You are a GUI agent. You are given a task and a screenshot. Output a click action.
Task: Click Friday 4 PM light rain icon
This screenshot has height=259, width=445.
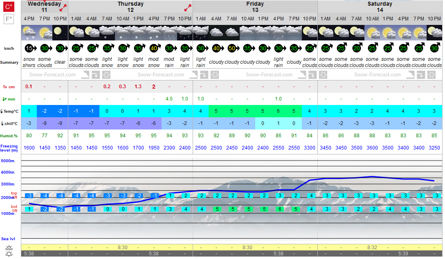(x=279, y=33)
